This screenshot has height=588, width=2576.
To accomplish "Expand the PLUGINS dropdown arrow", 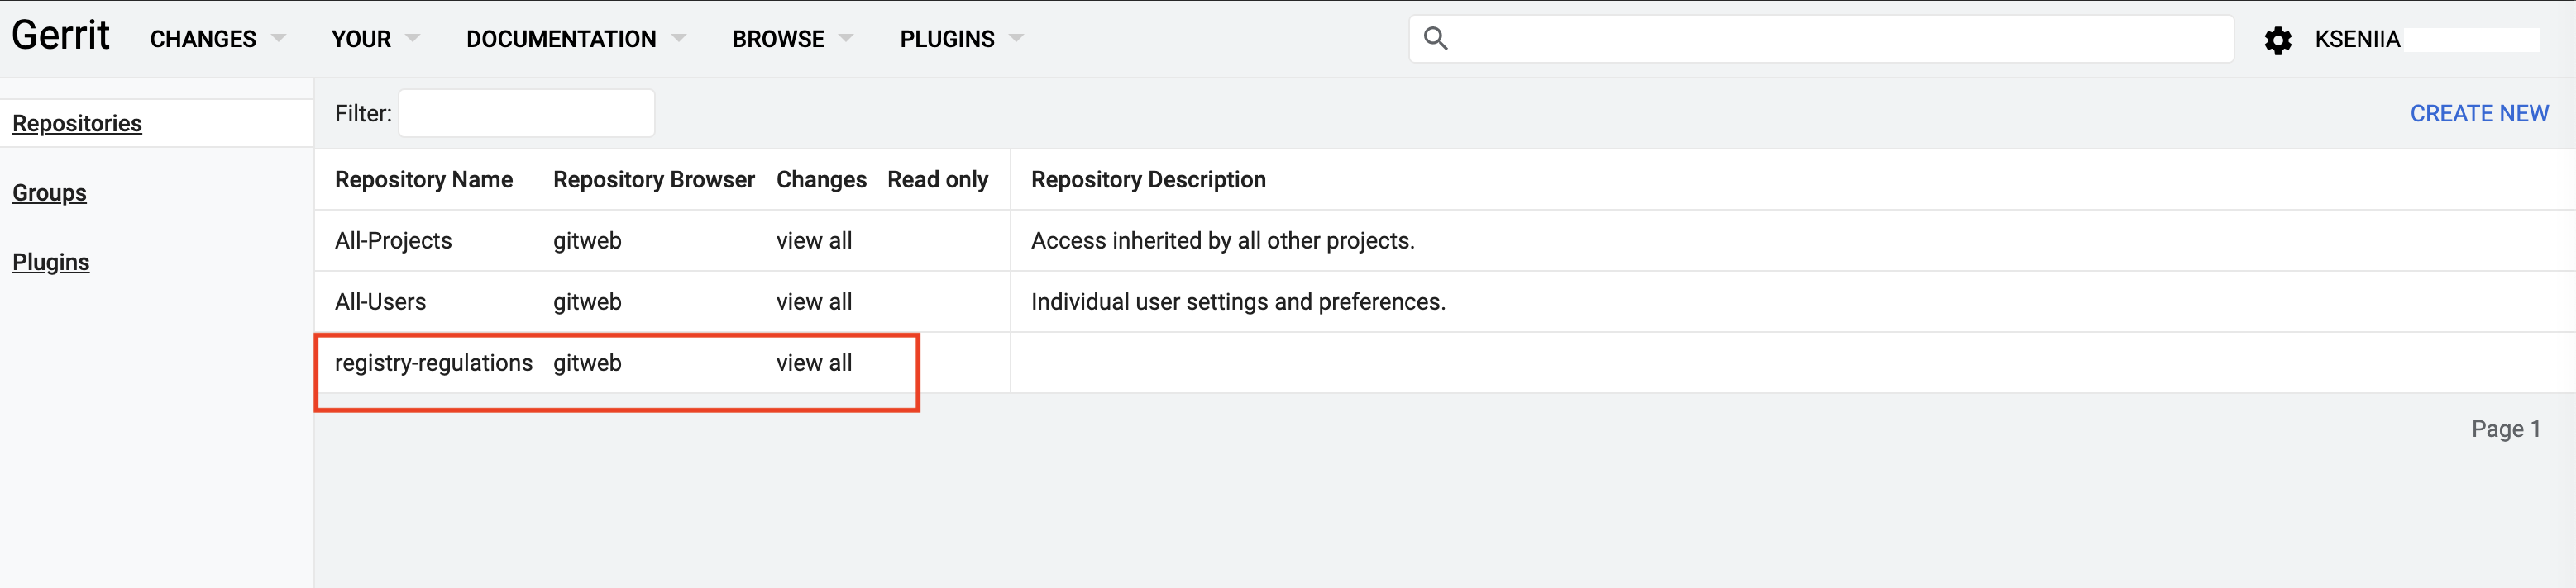I will 1016,39.
